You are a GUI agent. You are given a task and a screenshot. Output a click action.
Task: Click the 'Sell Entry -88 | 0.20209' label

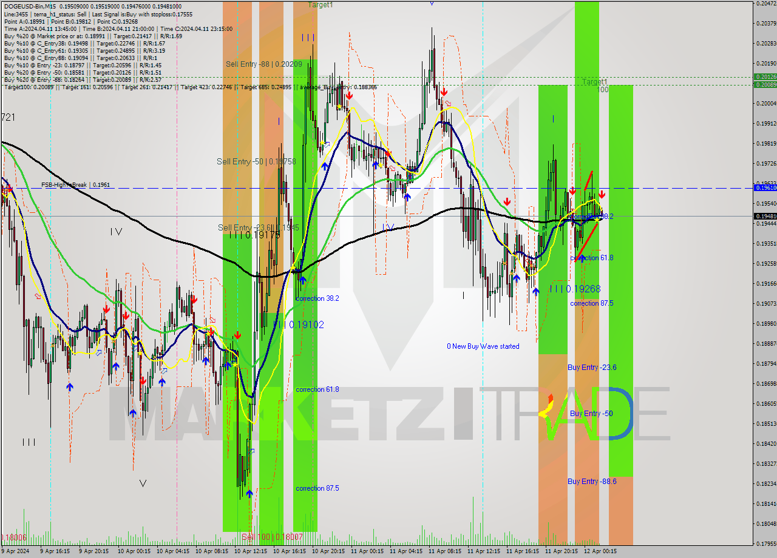[x=263, y=64]
